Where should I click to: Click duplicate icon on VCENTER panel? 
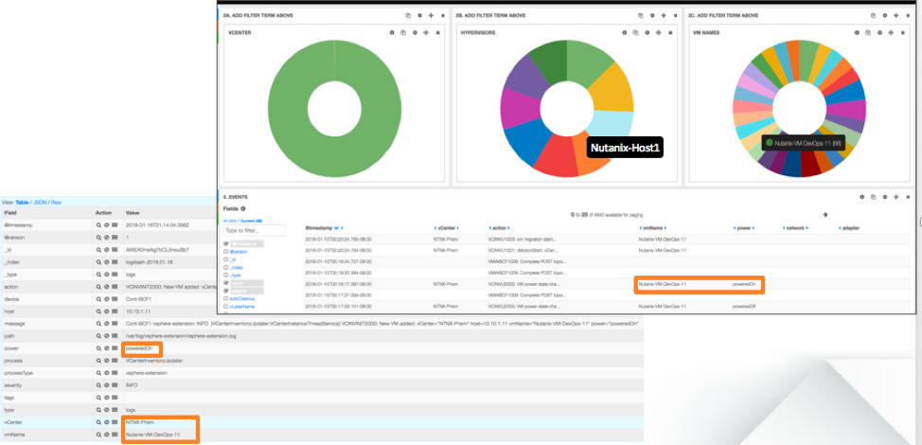[x=403, y=33]
